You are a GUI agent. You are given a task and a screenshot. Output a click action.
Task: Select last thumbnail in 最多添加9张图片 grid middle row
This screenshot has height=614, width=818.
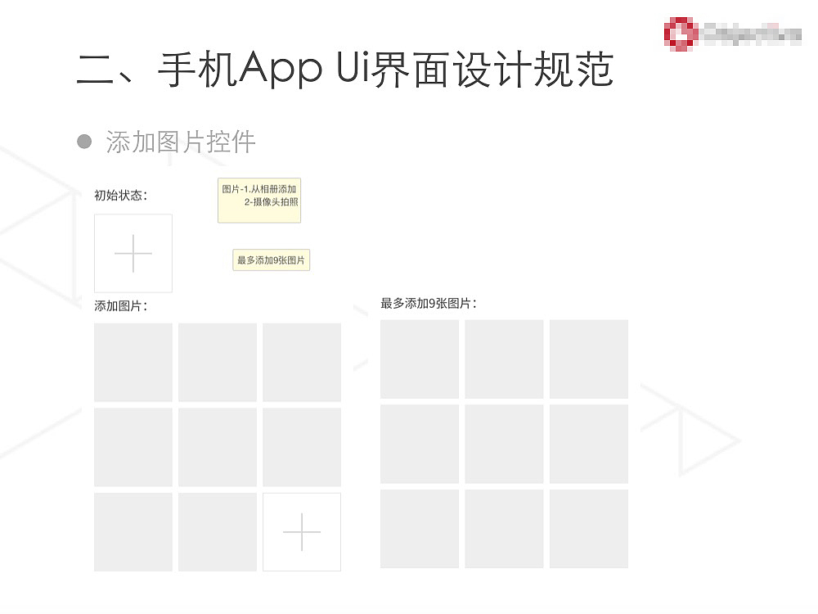tap(588, 444)
